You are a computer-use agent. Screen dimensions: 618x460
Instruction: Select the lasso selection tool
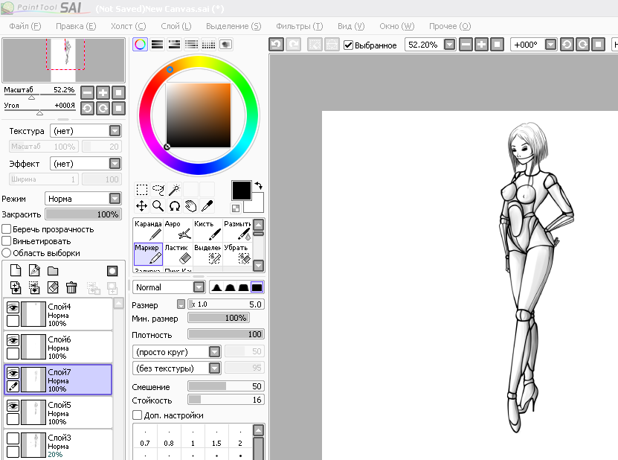pyautogui.click(x=158, y=190)
